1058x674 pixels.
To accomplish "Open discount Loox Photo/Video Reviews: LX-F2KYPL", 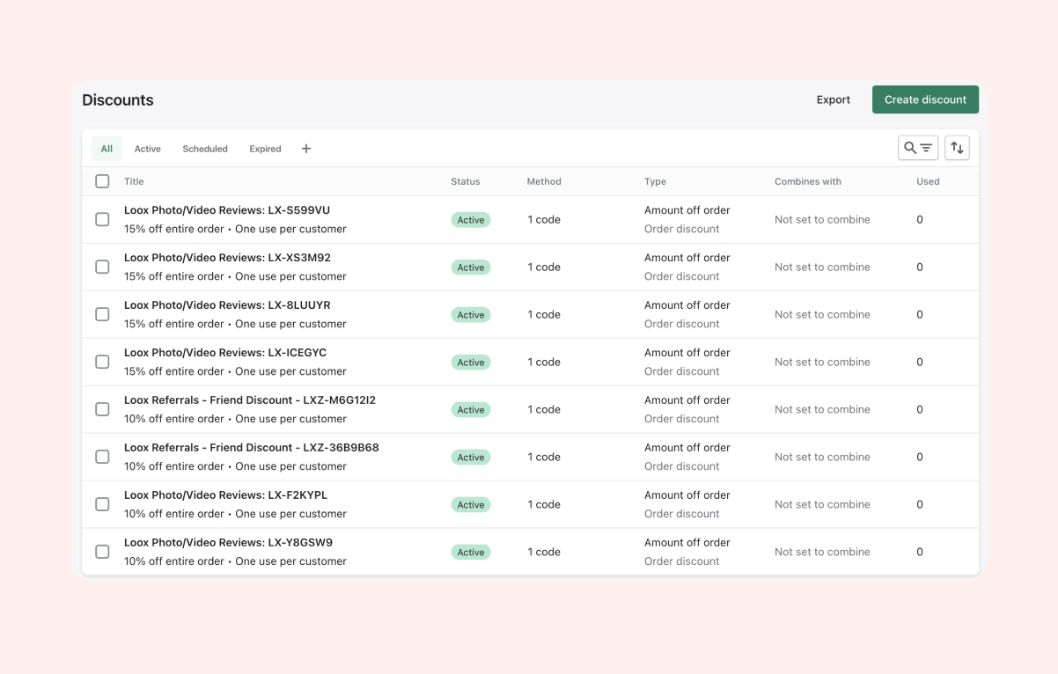I will click(x=225, y=495).
